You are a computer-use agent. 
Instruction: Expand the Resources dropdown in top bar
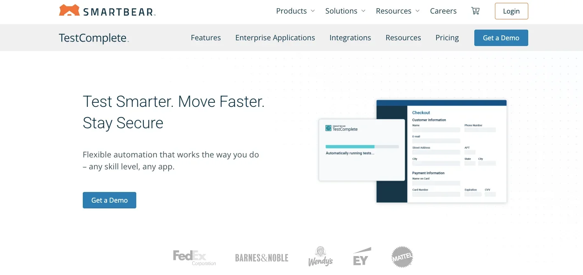(397, 11)
